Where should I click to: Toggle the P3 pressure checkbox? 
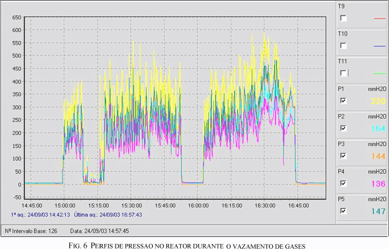[344, 156]
